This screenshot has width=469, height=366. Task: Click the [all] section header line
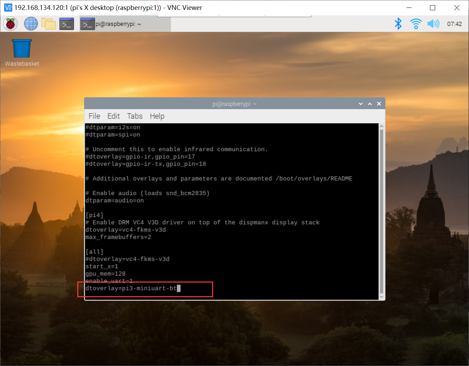coord(94,252)
